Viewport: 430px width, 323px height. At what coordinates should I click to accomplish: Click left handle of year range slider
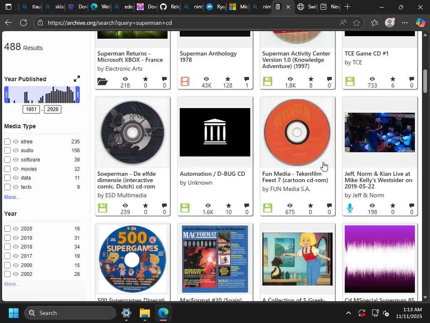tap(6, 95)
